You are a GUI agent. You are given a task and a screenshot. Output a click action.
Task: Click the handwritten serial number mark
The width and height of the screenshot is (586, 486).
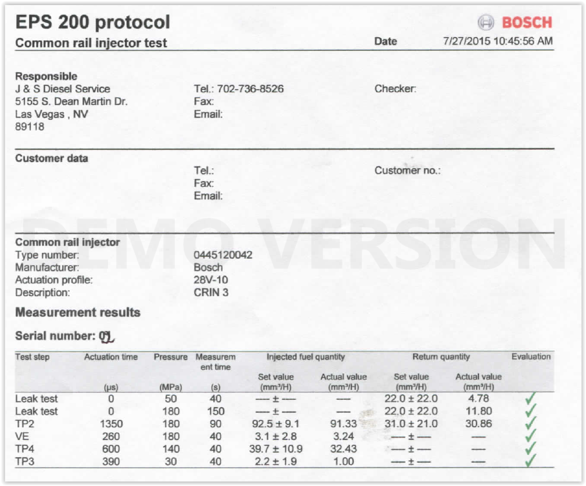(x=106, y=337)
